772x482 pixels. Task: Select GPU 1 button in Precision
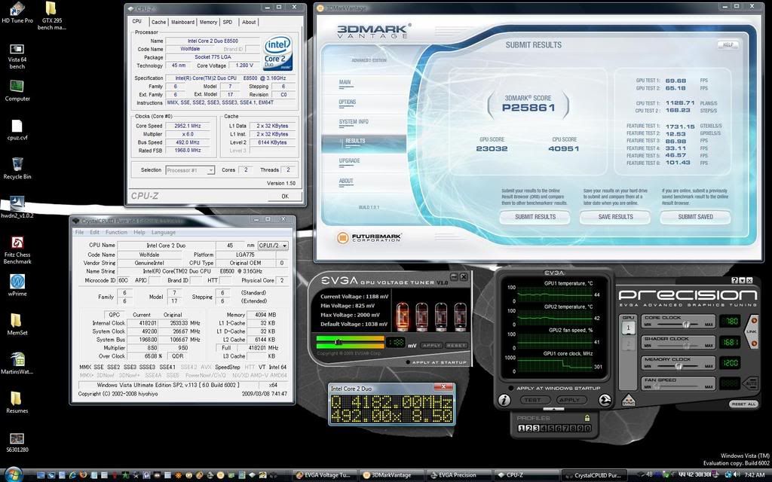click(x=628, y=328)
